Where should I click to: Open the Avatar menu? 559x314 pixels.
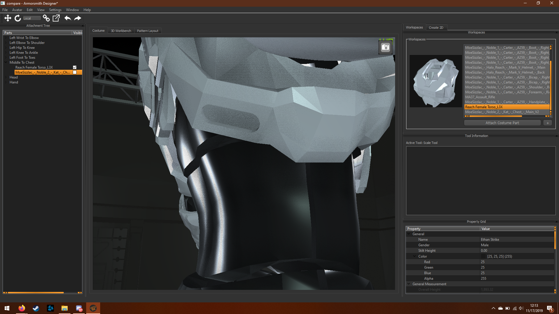point(17,10)
